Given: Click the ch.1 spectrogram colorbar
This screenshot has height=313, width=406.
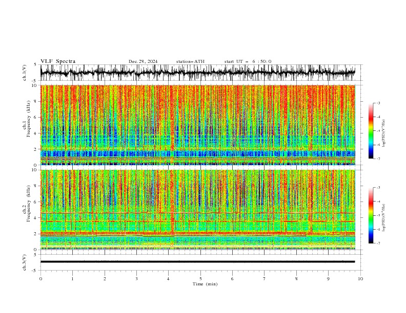Looking at the screenshot, I should (371, 131).
